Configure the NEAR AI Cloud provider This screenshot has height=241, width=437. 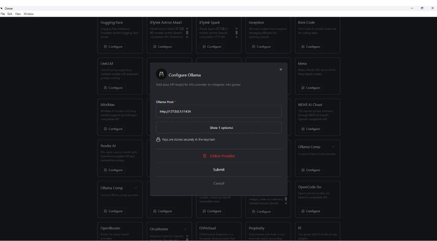tap(311, 129)
